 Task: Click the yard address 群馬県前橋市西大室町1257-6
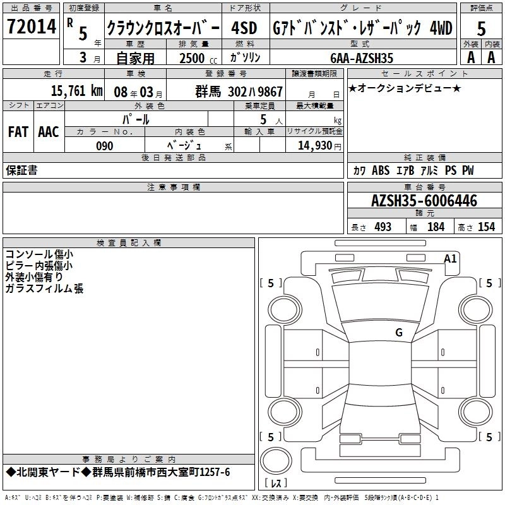[161, 472]
